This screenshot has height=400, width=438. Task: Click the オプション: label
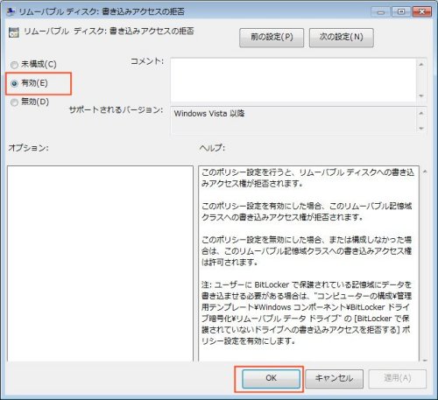click(x=28, y=148)
